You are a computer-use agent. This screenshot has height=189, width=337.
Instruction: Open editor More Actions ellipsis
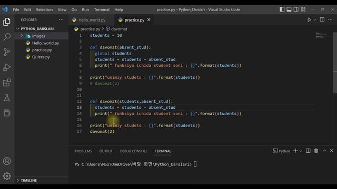[x=330, y=19]
